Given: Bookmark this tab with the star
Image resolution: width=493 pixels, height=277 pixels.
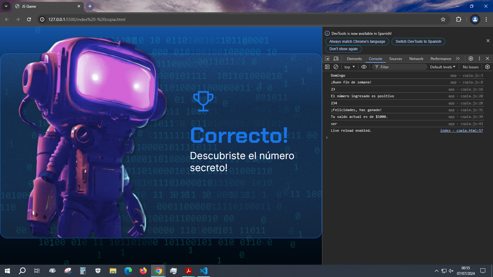Looking at the screenshot, I should [x=443, y=19].
